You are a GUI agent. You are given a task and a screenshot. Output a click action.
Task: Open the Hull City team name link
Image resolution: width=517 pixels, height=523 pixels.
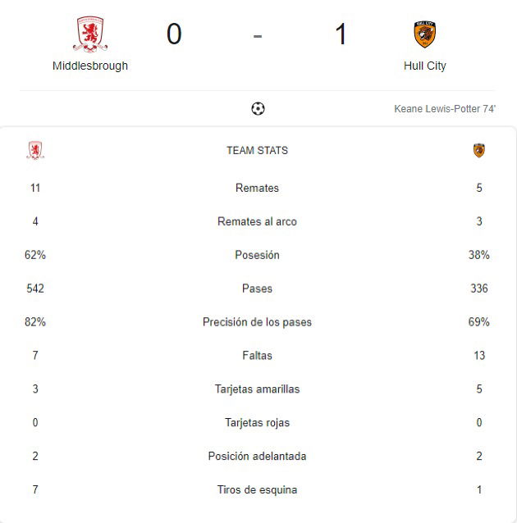pos(425,66)
